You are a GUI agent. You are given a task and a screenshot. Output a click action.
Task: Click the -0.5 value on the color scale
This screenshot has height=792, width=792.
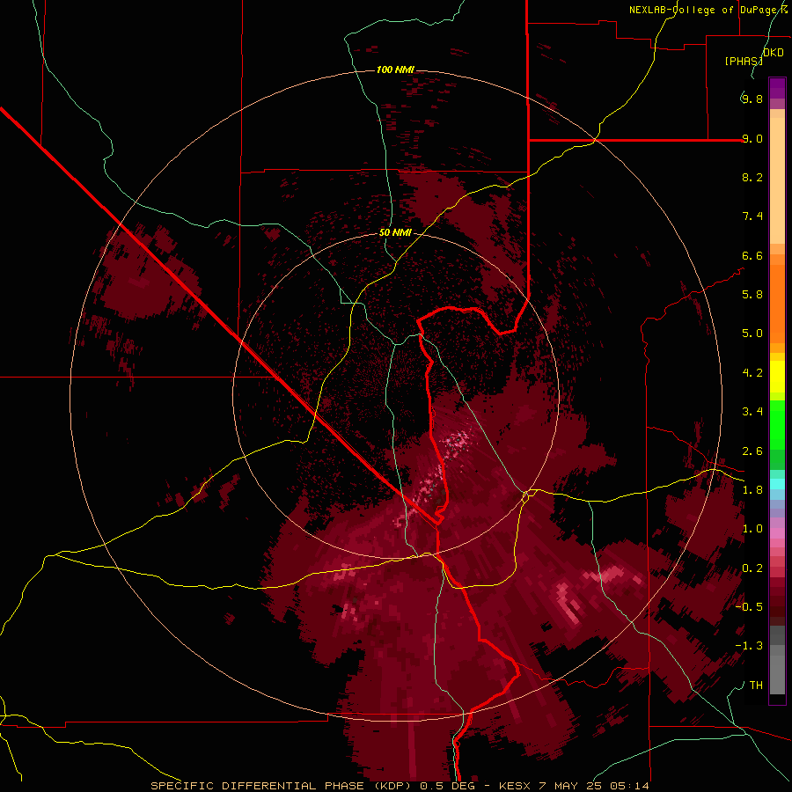tap(749, 607)
